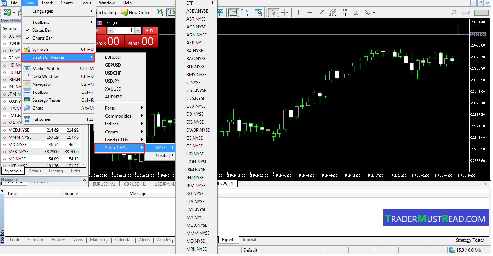
Task: Select the crosshair tool
Action: [x=285, y=13]
